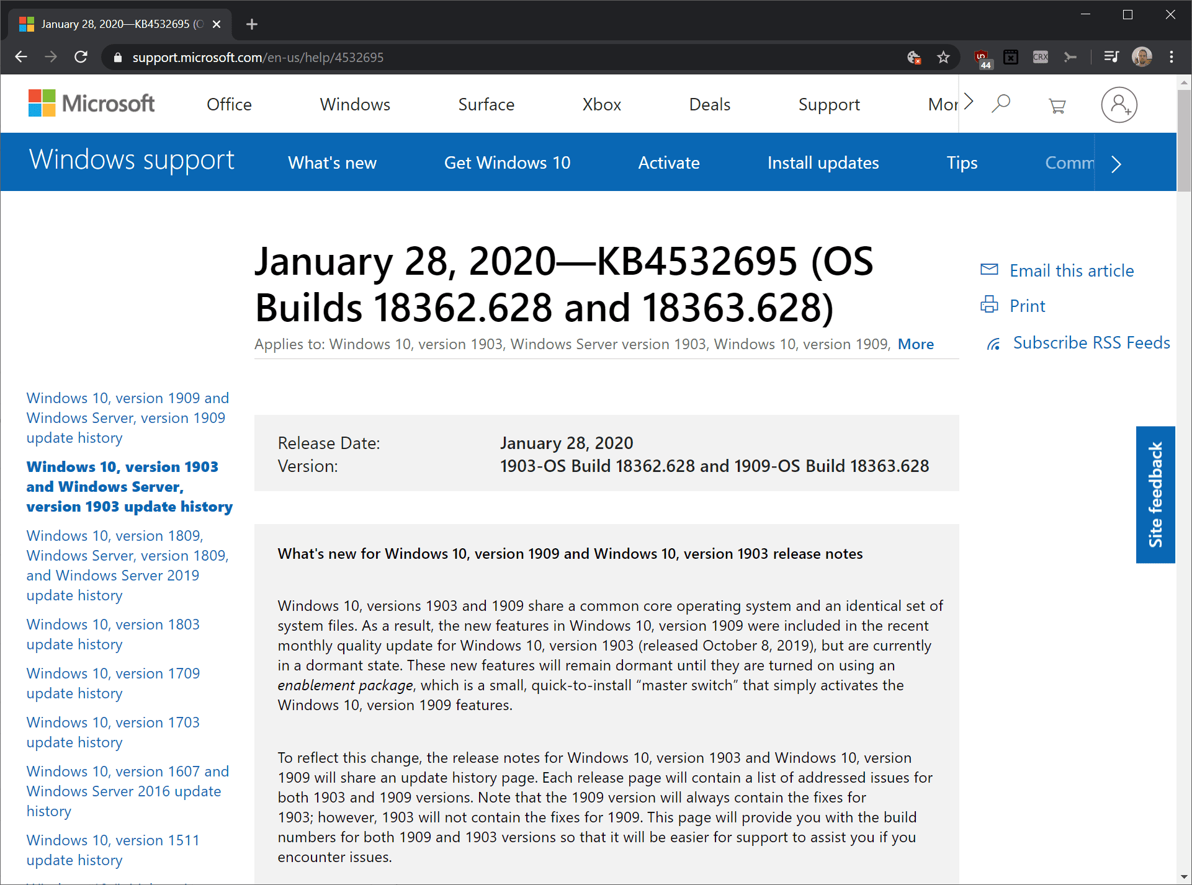The image size is (1192, 885).
Task: Close the KB4532695 browser tab
Action: coord(217,24)
